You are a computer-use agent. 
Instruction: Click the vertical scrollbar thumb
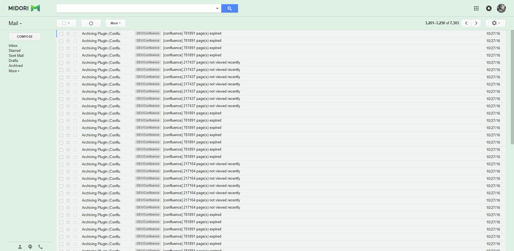[512, 87]
